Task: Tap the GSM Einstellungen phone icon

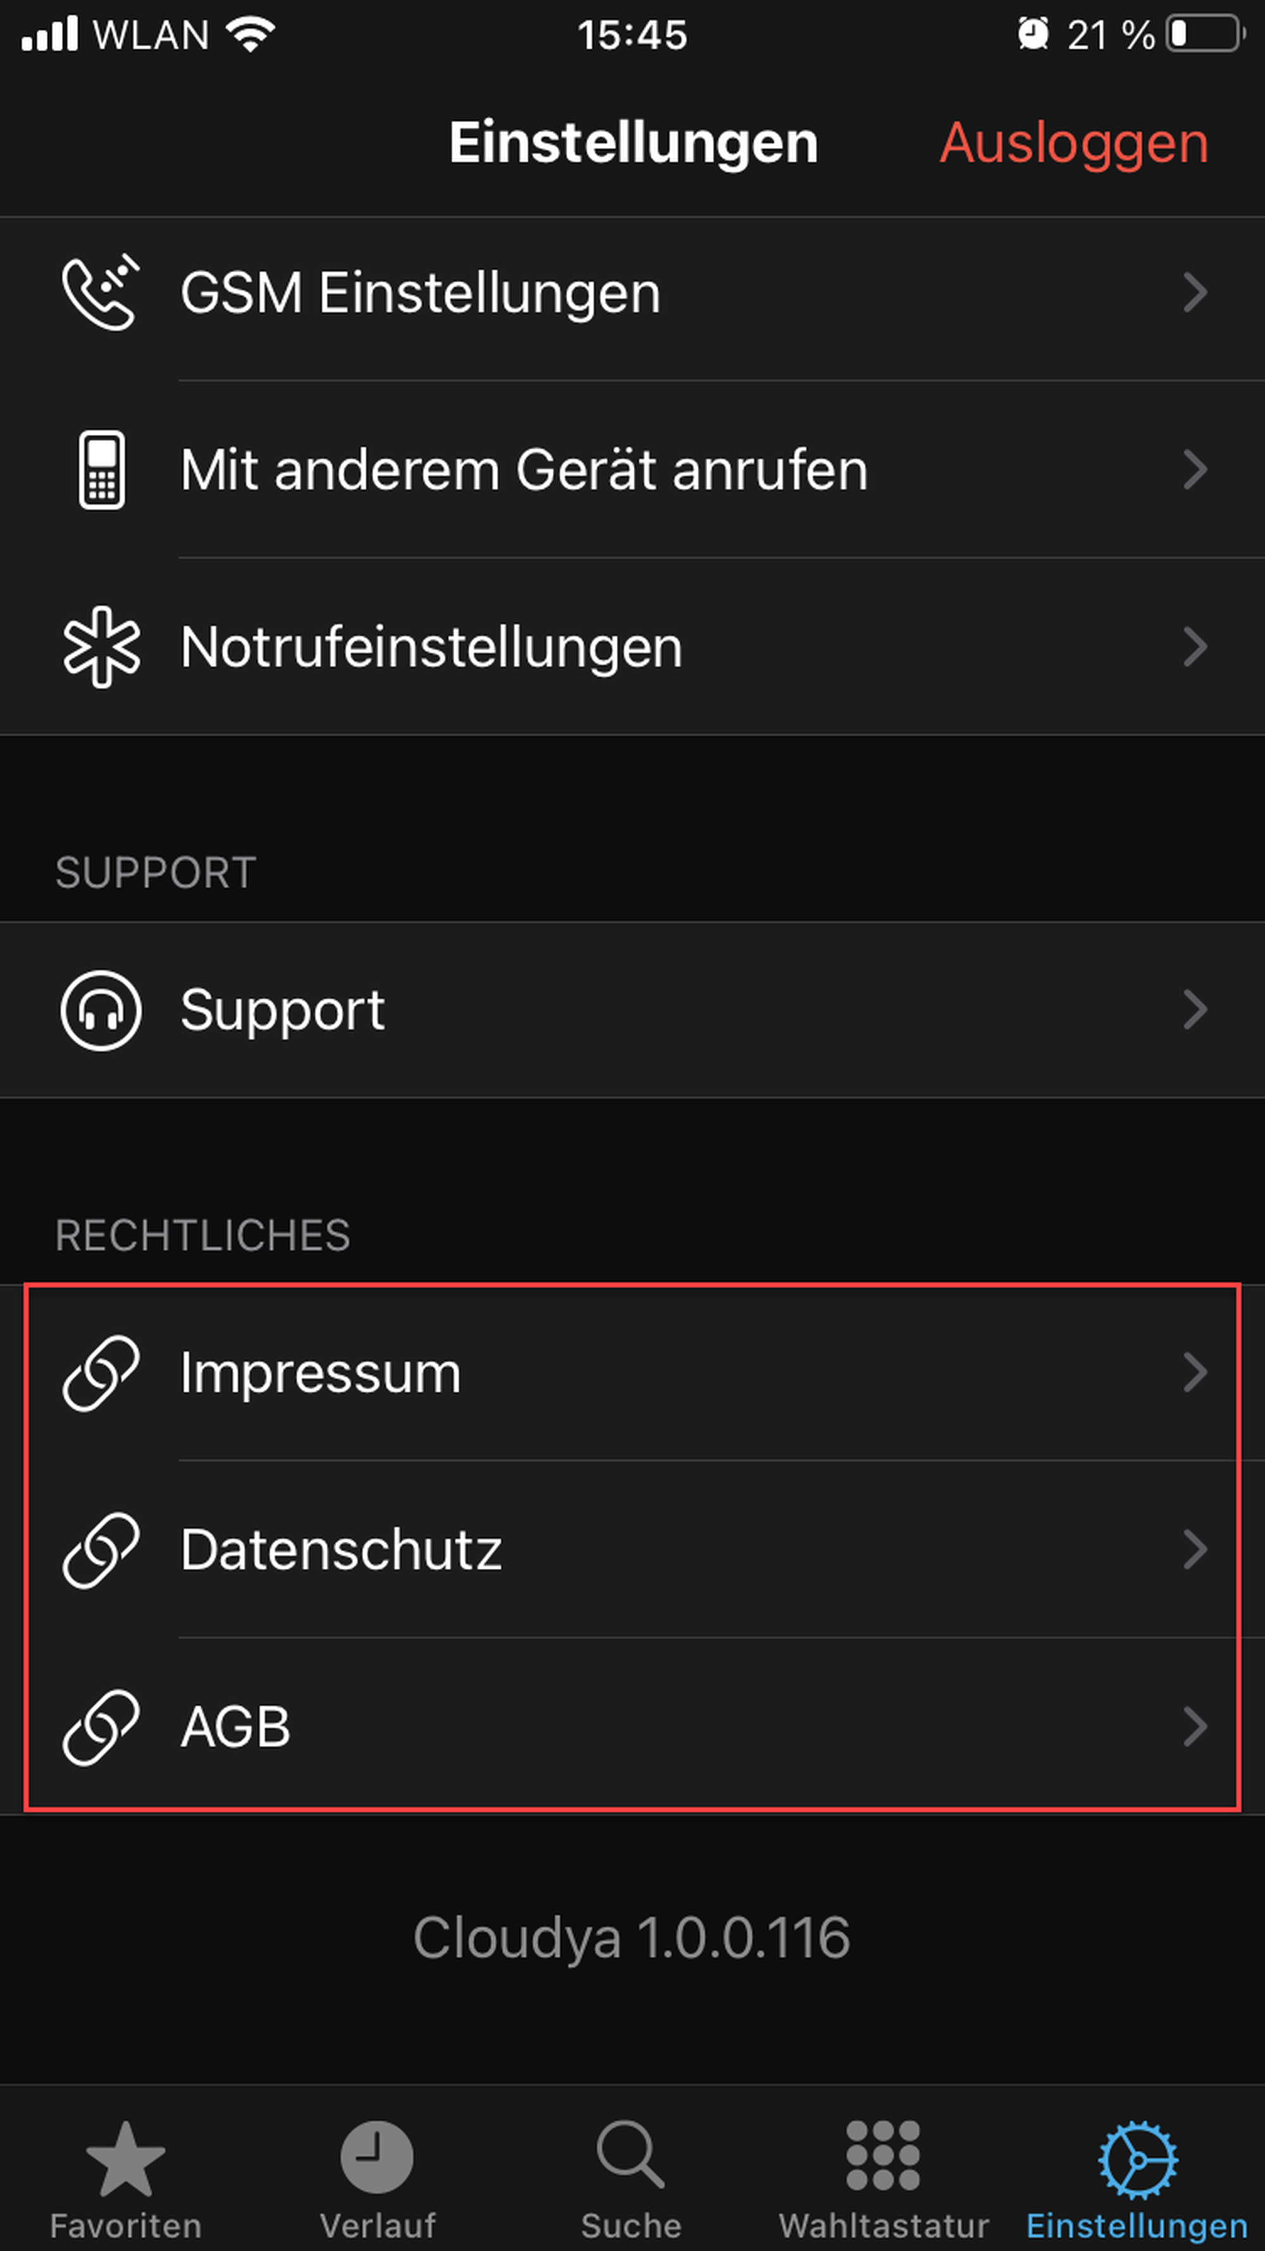Action: (101, 292)
